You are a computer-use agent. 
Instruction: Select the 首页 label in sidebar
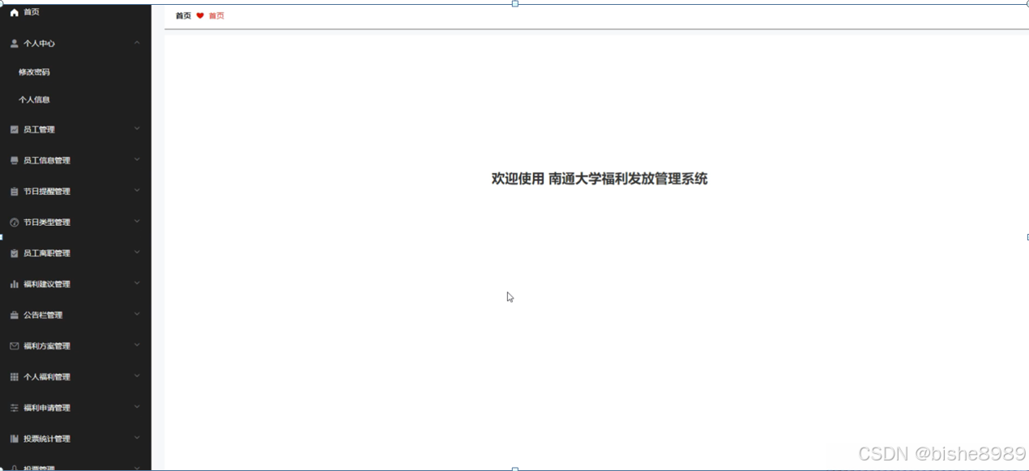pyautogui.click(x=31, y=12)
